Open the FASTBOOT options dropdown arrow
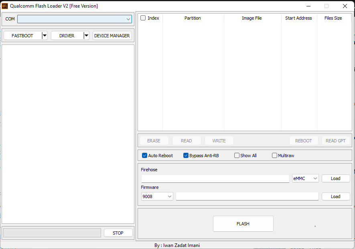This screenshot has height=249, width=355. (x=44, y=35)
